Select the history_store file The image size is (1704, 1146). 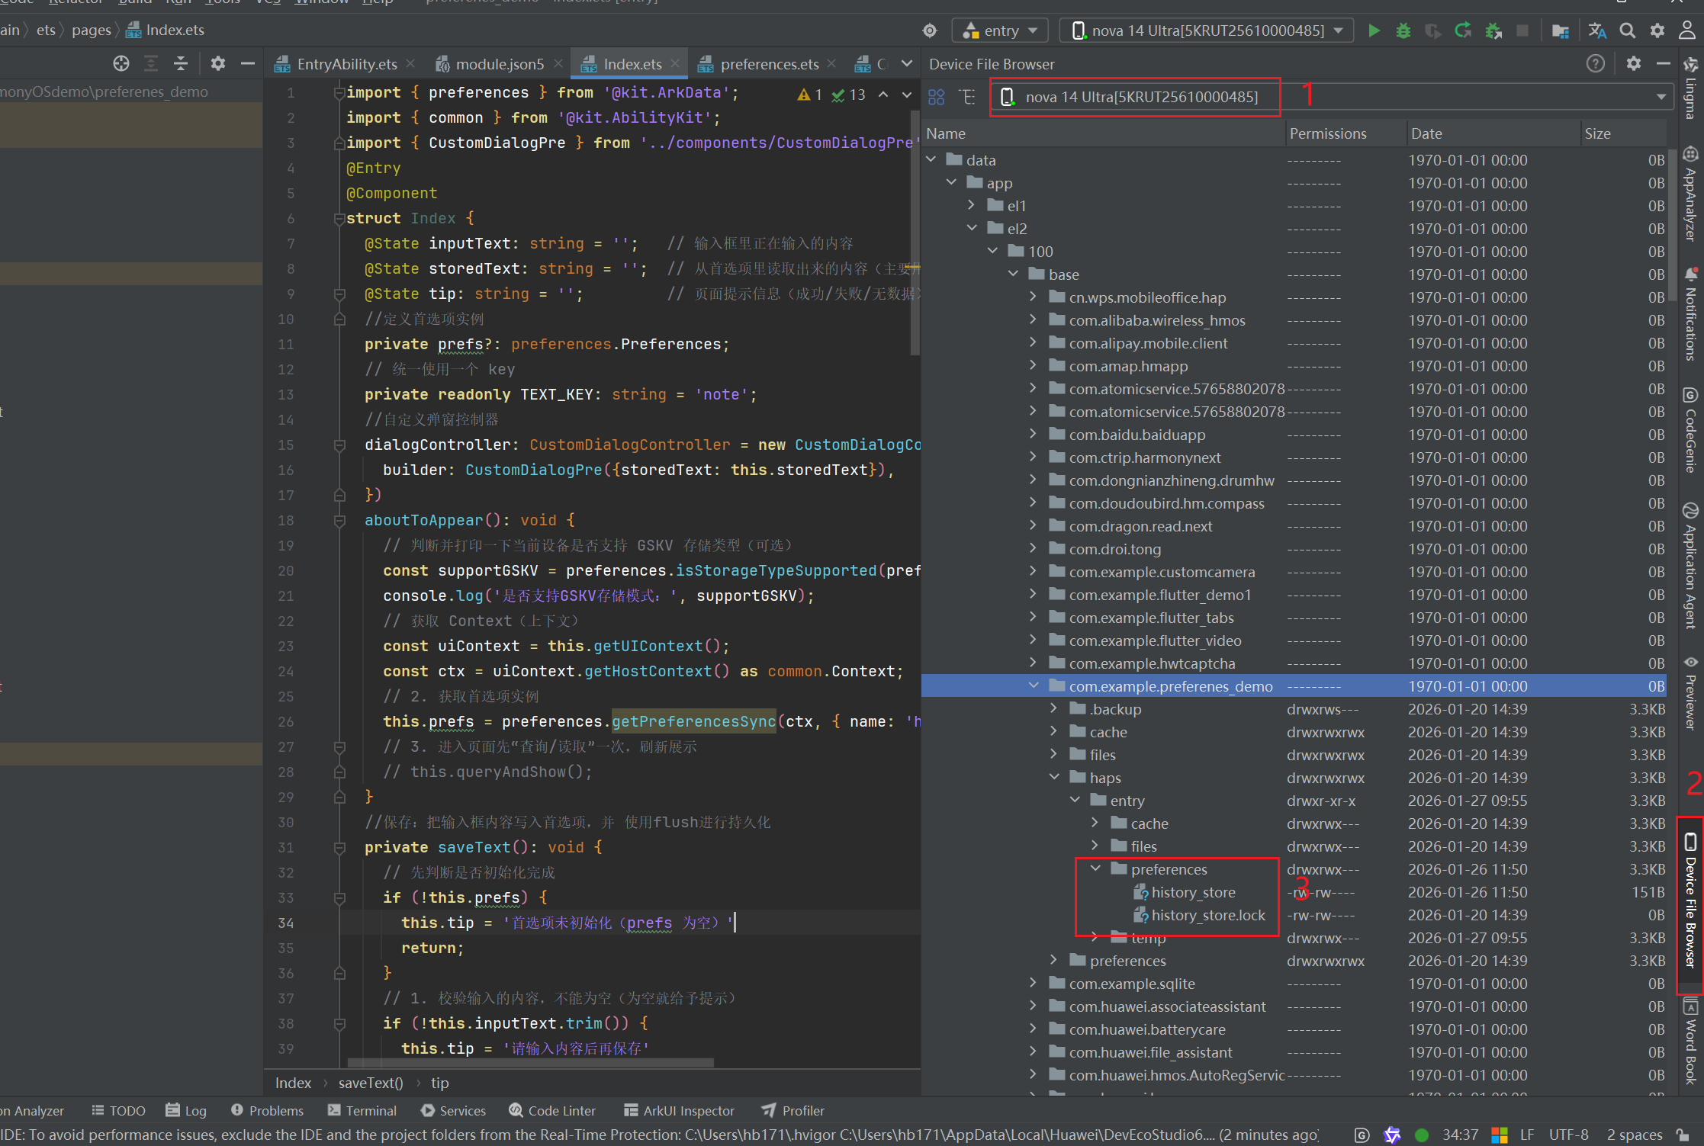coord(1193,892)
